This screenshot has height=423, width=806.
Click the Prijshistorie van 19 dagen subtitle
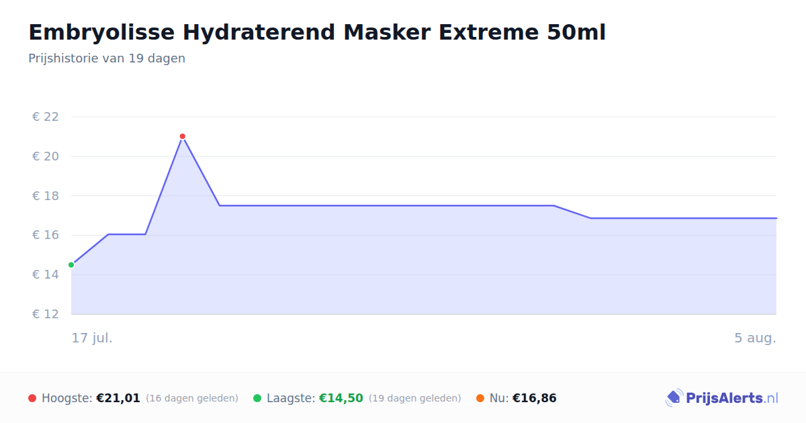click(x=107, y=58)
